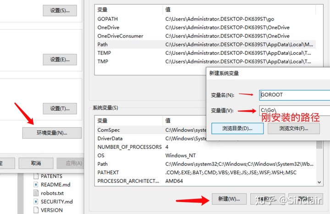This screenshot has width=330, height=214.
Task: Focus the 变量值(V) field containing C:\Go\
Action: [295, 110]
